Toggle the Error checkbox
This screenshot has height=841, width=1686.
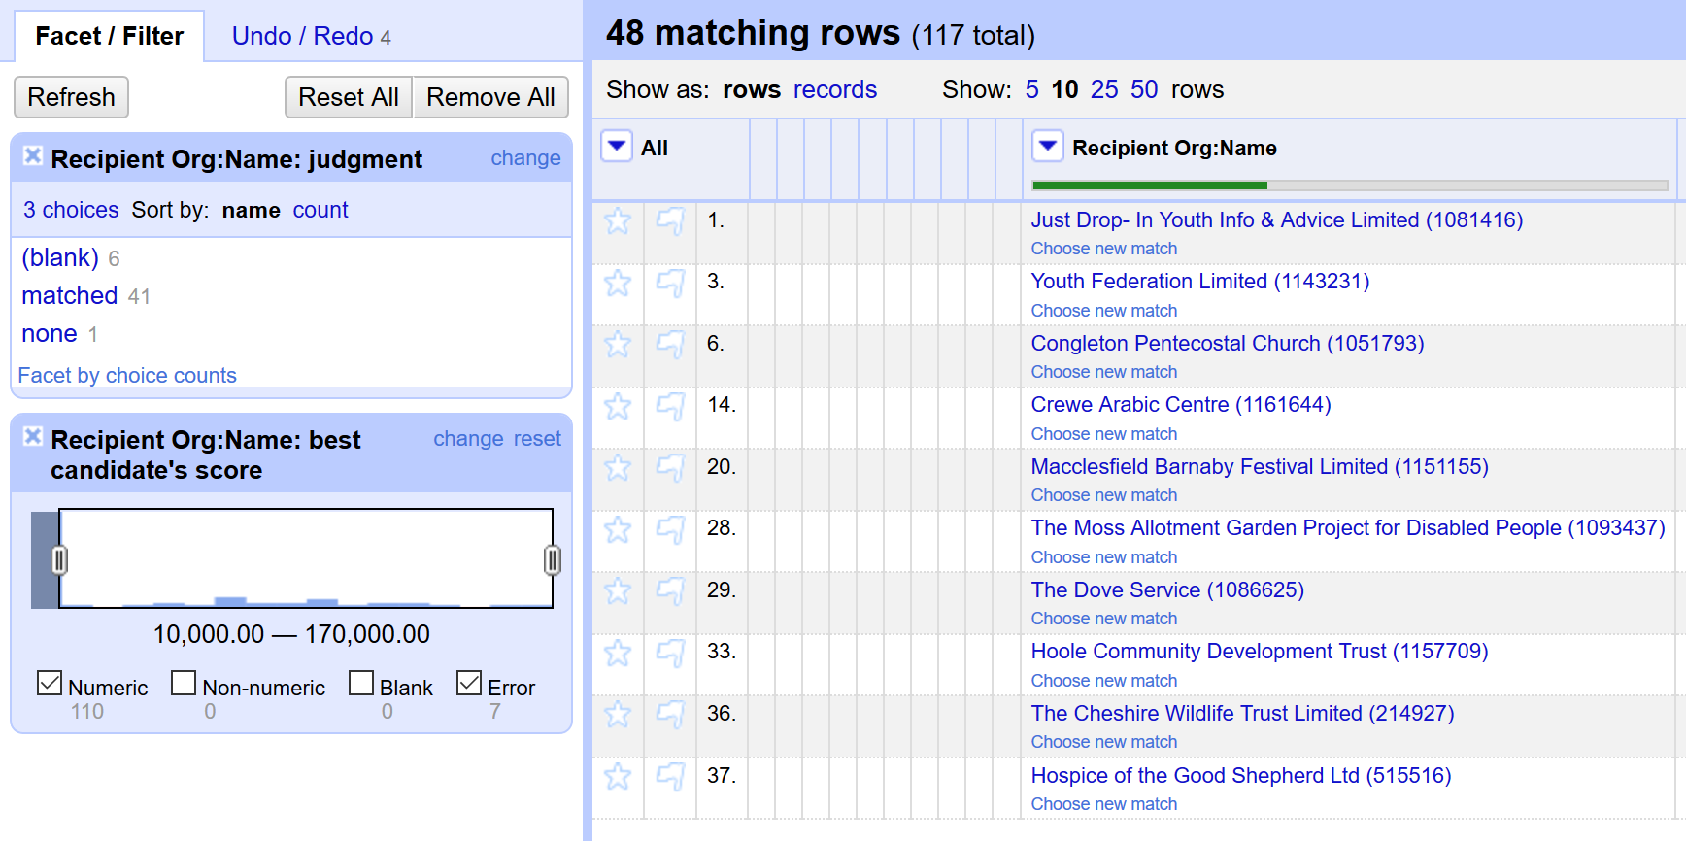[469, 684]
